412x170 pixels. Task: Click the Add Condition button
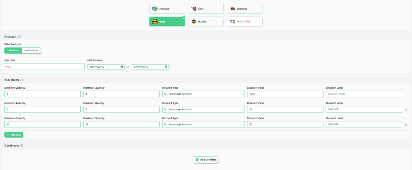206,160
